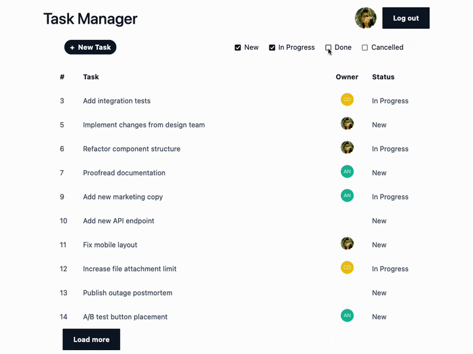Uncheck the New status filter
Image resolution: width=473 pixels, height=354 pixels.
(x=238, y=48)
